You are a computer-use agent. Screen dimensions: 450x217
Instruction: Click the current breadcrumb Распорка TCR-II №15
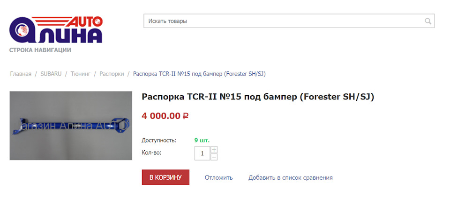point(199,74)
